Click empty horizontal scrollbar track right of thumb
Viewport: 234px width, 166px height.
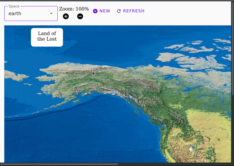click(173, 164)
